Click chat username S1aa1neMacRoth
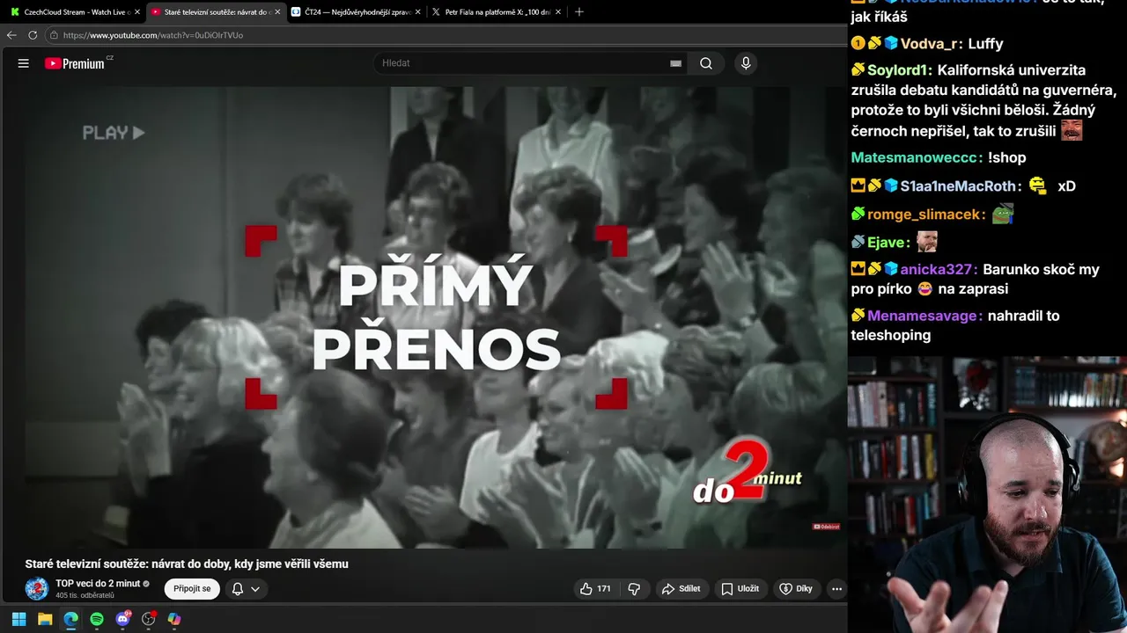This screenshot has height=633, width=1127. click(958, 186)
